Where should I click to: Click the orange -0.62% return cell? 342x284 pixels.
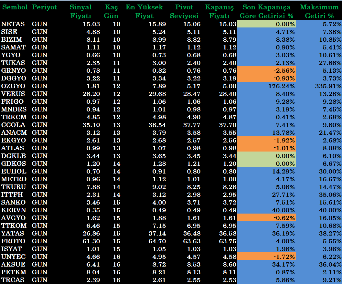267,217
